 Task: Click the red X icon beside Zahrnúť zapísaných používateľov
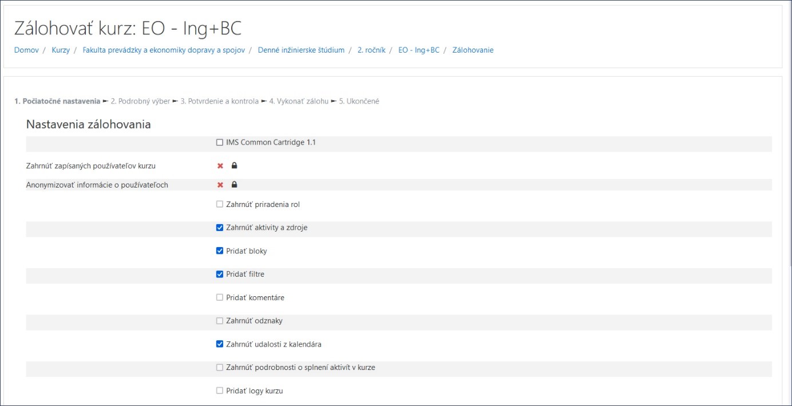point(220,166)
